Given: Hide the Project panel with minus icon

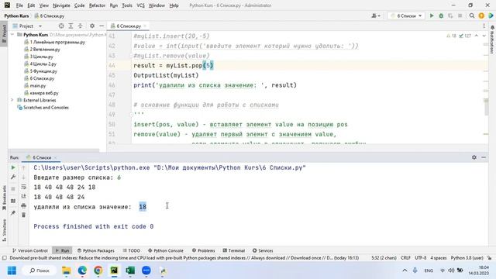Looking at the screenshot, I should (102, 26).
